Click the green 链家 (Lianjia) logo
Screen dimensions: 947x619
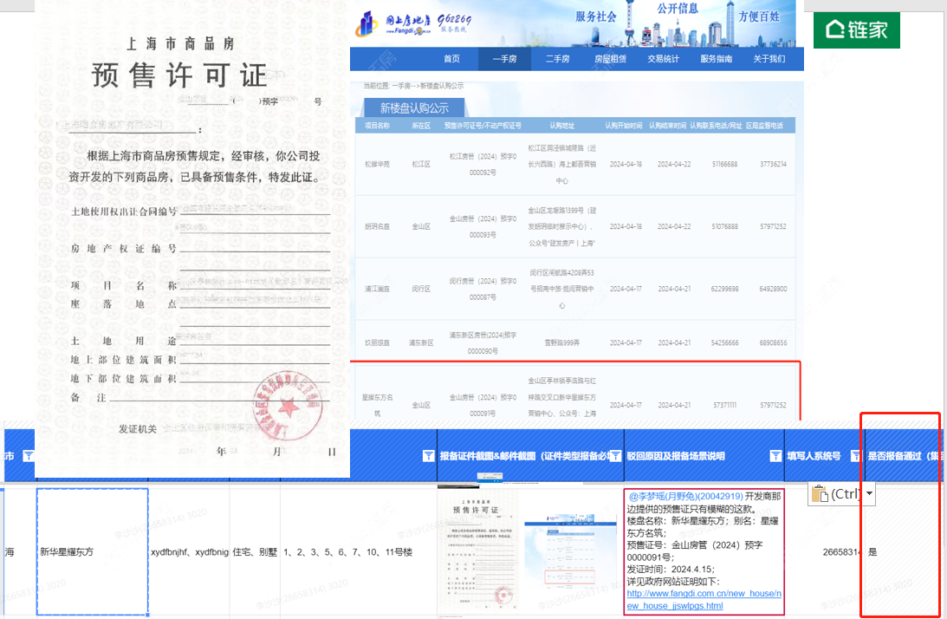[856, 29]
